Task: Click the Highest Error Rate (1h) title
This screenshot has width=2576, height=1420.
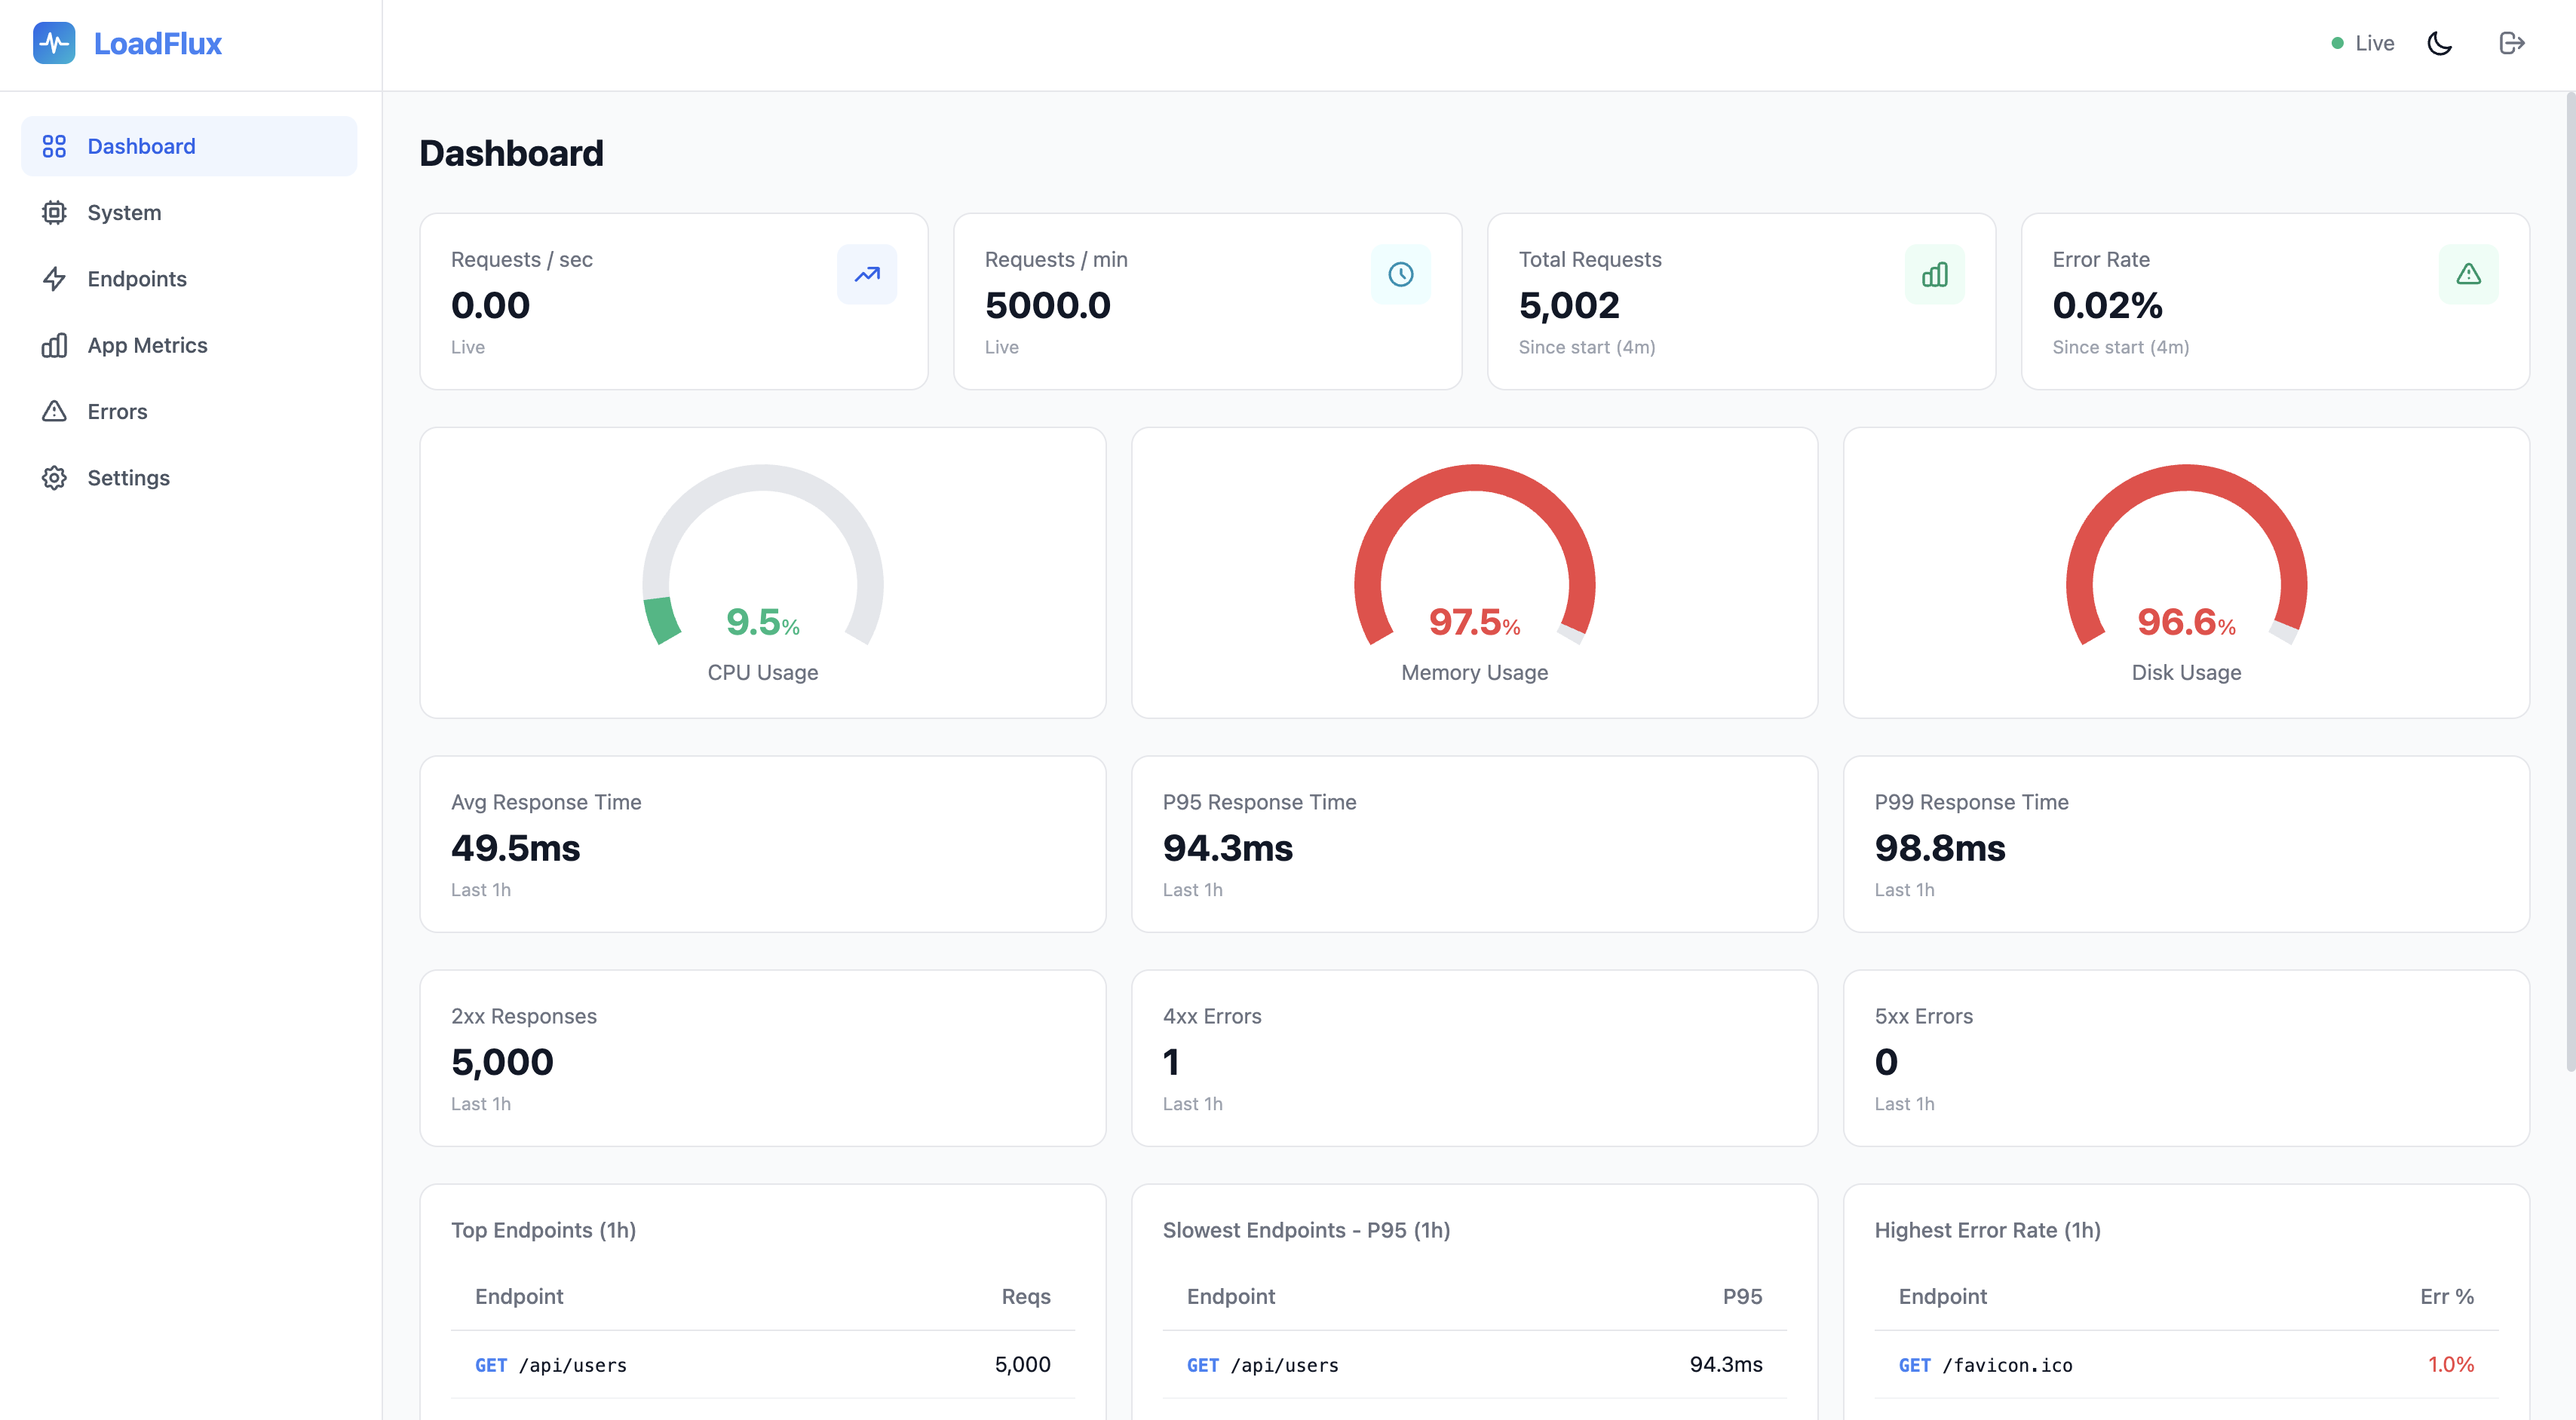Action: click(1987, 1230)
